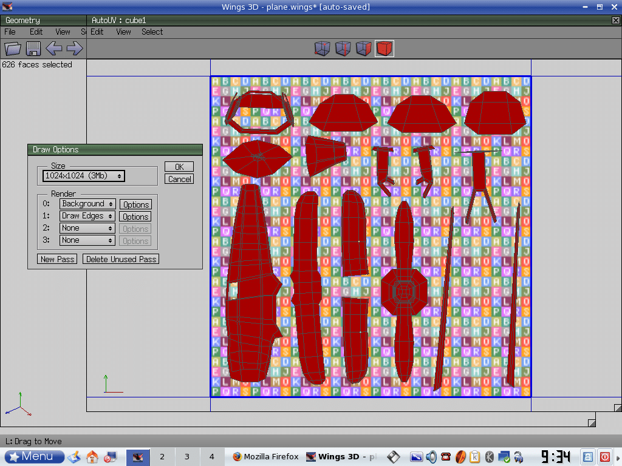Open the AutoUV Select menu

152,32
